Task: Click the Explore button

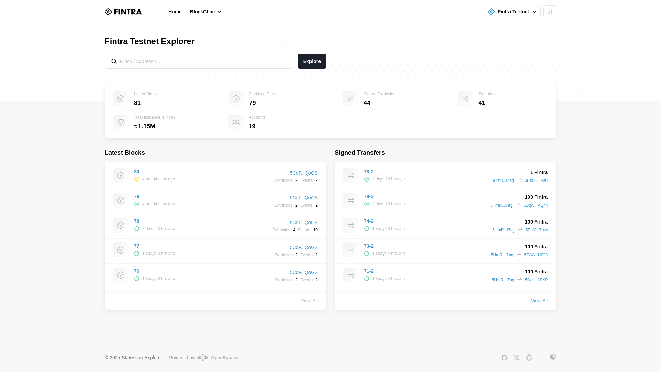Action: (x=312, y=61)
